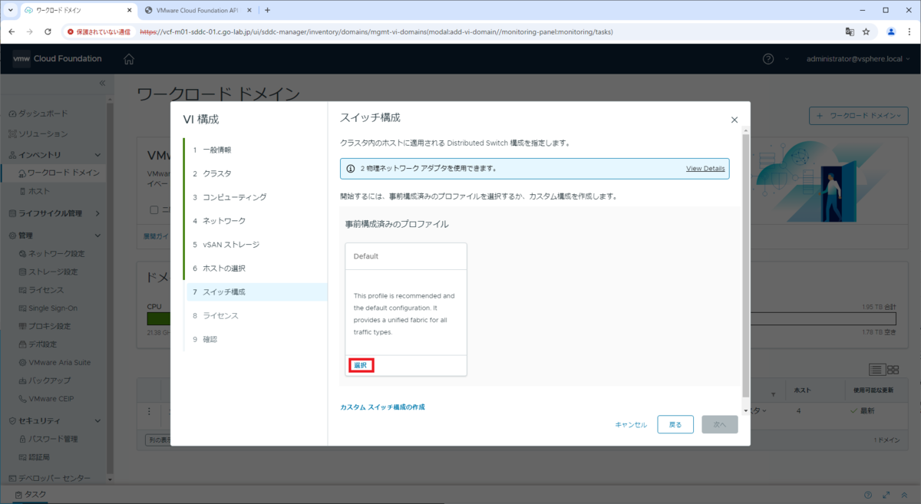The height and width of the screenshot is (504, 921).
Task: Open the + ワークロード ドメイン dropdown button
Action: click(x=859, y=115)
